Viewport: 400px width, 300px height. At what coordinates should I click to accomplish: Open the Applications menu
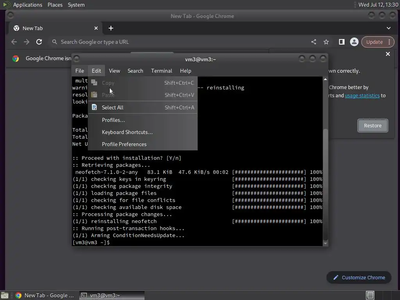coord(28,5)
